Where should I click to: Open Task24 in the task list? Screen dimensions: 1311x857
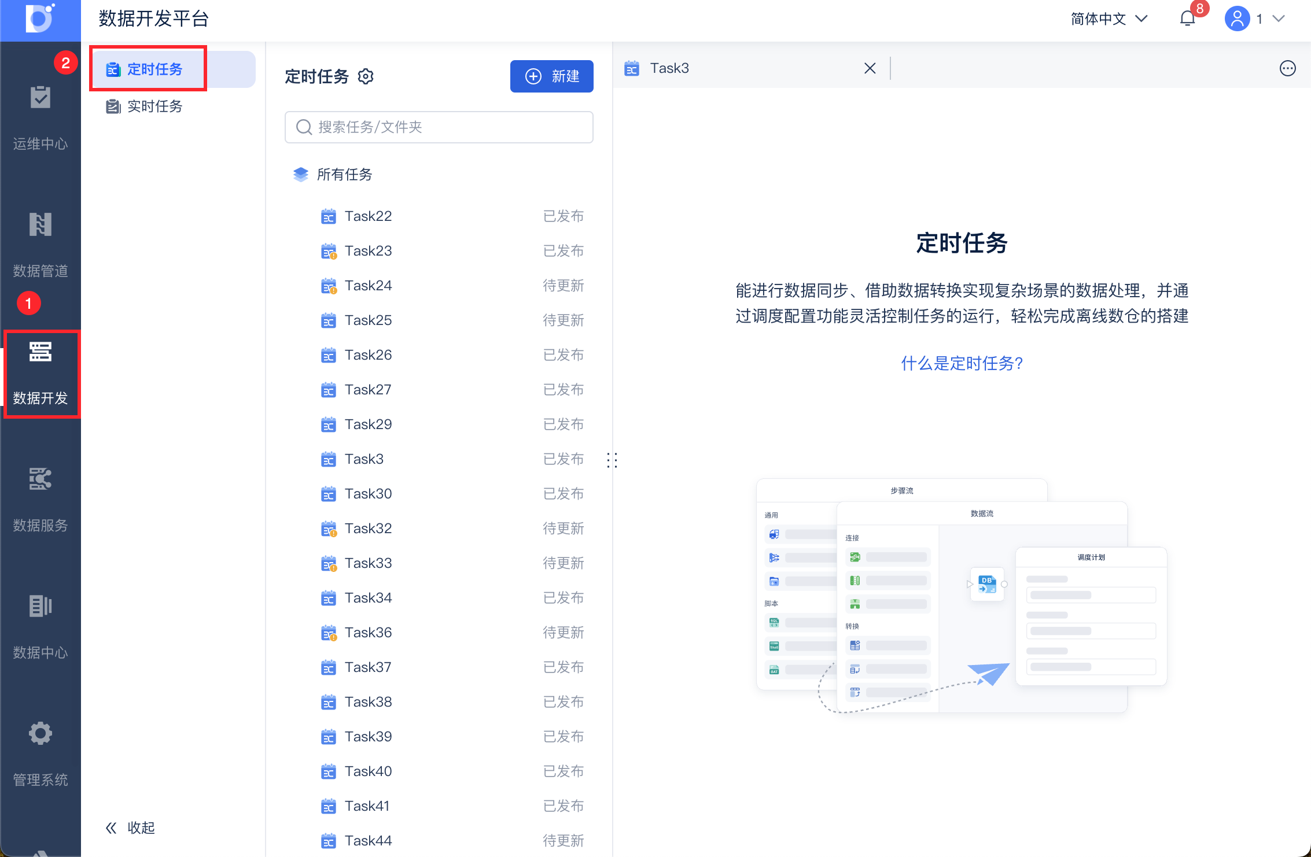pos(368,286)
